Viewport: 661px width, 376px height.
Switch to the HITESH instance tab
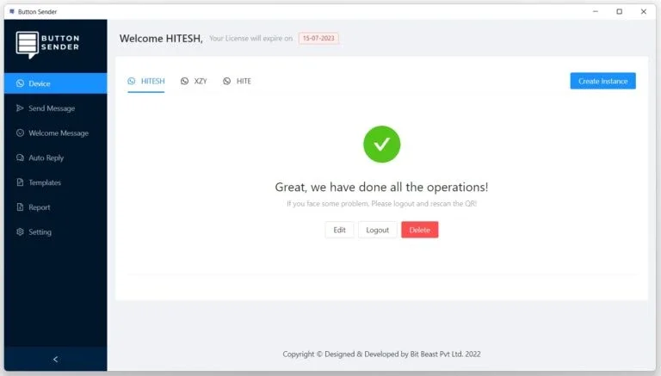(x=146, y=81)
